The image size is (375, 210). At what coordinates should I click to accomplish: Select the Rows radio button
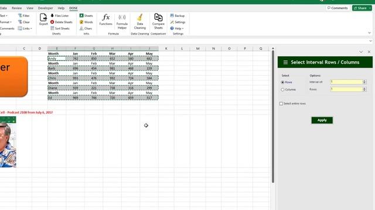tap(282, 82)
